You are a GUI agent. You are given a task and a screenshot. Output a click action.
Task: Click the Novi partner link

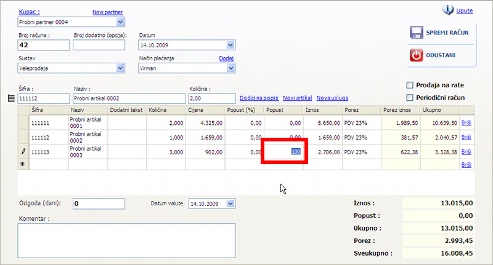point(107,12)
